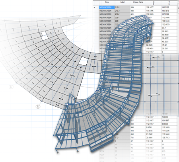This screenshot has width=179, height=162.
Task: Click the Y ft column header
Action: (x=169, y=3)
